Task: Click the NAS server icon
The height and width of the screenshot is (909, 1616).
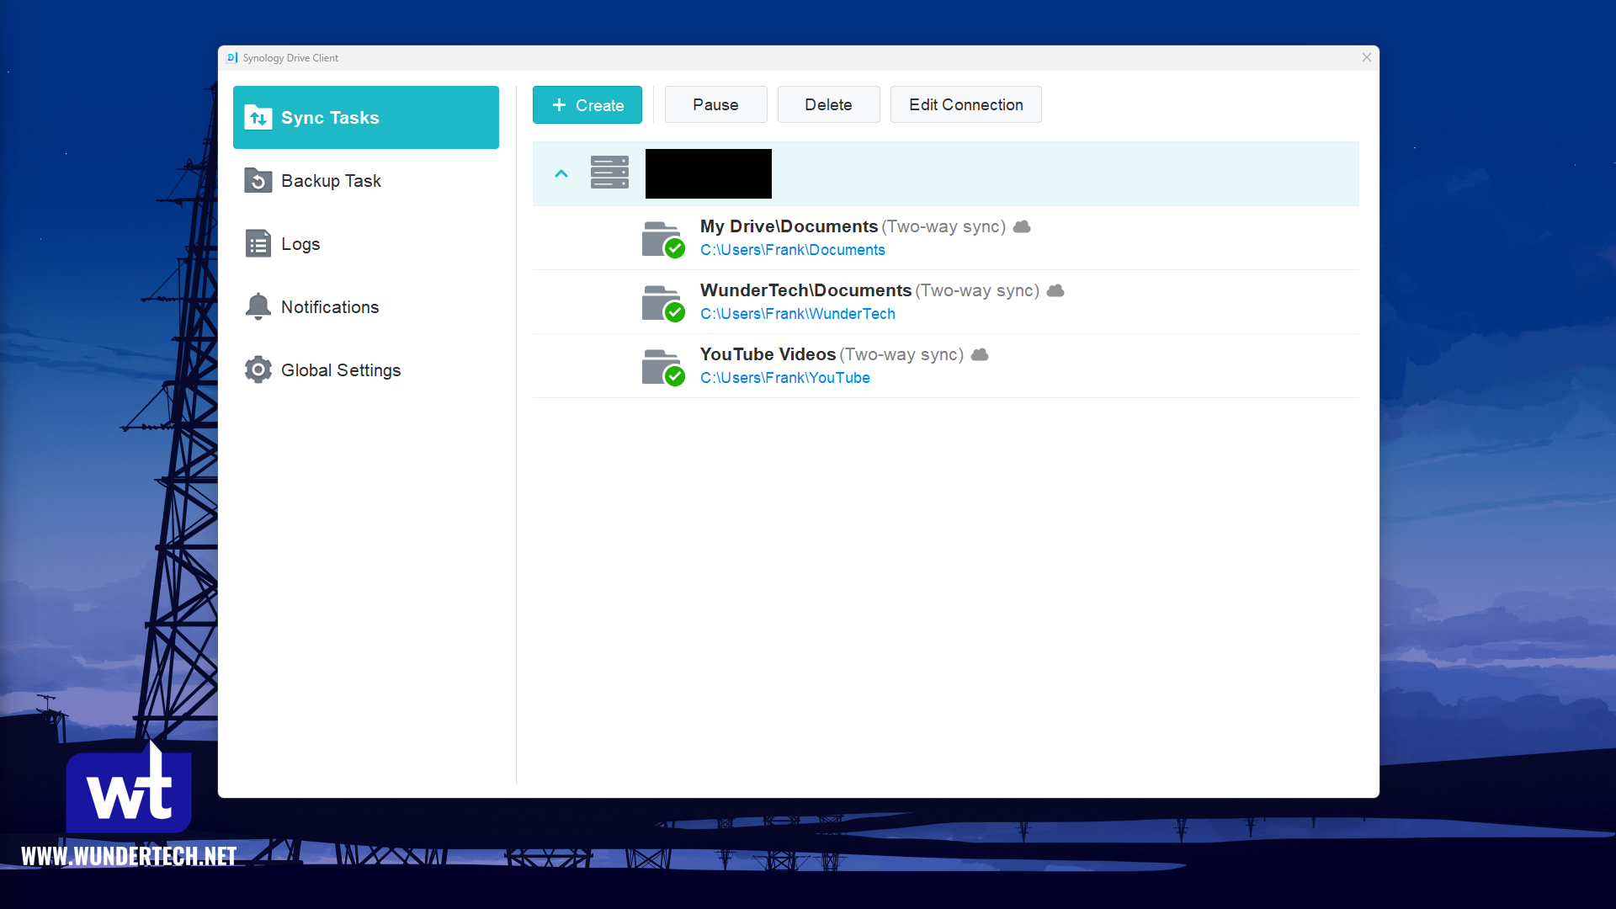Action: click(609, 173)
